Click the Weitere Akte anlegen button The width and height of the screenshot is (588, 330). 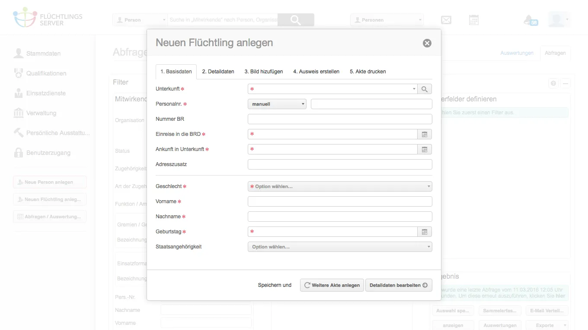click(332, 285)
